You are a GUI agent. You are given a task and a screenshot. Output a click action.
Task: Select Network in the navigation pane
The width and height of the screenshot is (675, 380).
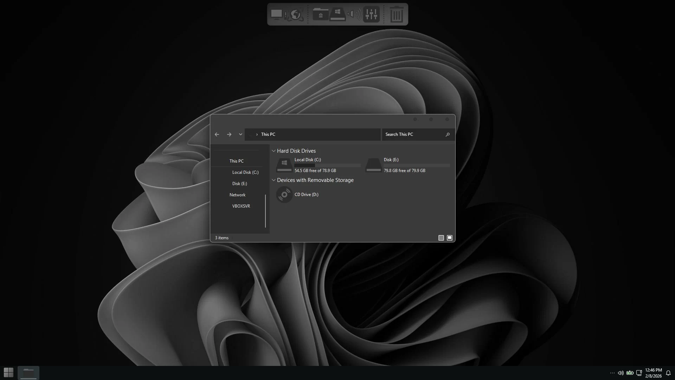click(237, 195)
